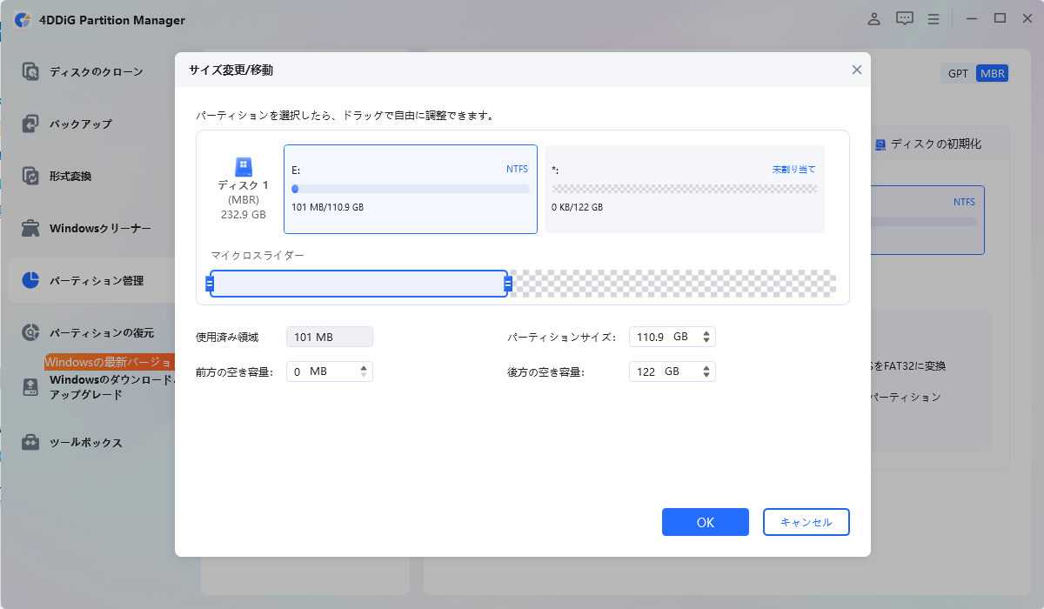Click the Backup sidebar icon
The height and width of the screenshot is (609, 1044).
(30, 124)
